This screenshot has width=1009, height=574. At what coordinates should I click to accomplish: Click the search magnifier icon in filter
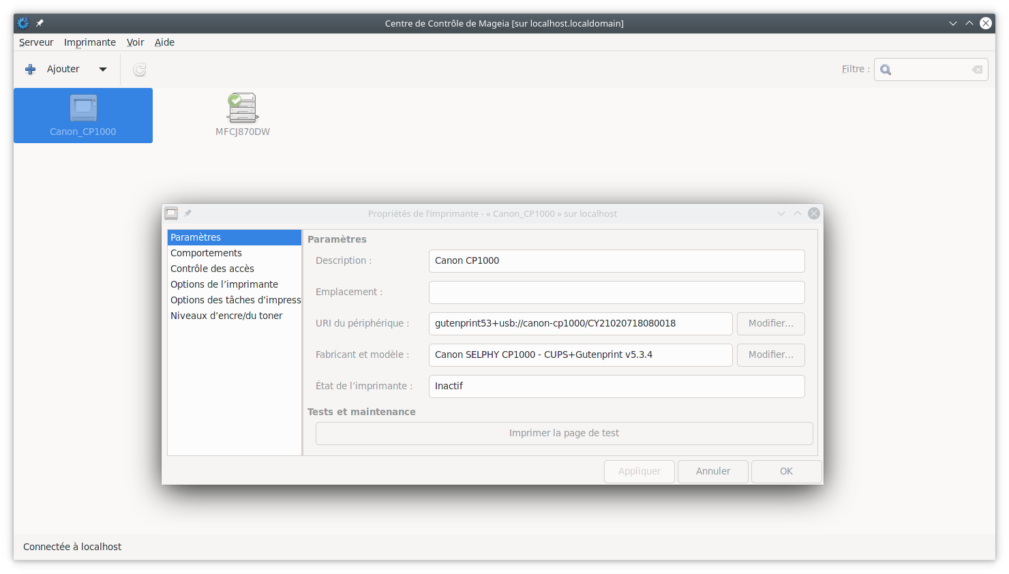point(886,70)
